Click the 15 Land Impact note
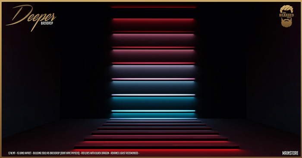 (24, 153)
